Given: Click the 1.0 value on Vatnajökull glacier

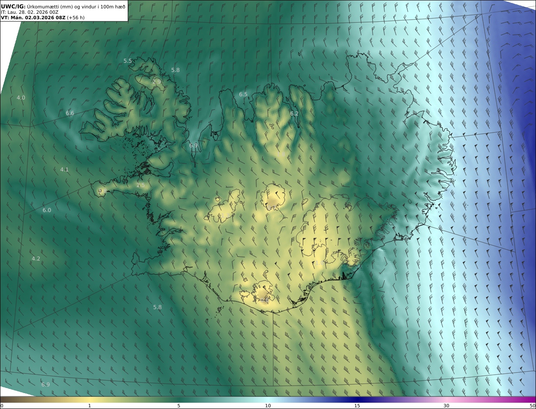Looking at the screenshot, I should pyautogui.click(x=319, y=263).
